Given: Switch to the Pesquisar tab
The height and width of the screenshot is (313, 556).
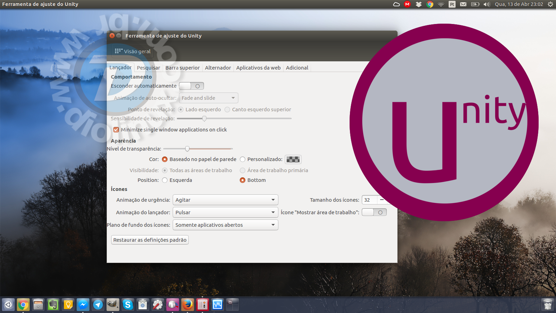Looking at the screenshot, I should [x=148, y=68].
